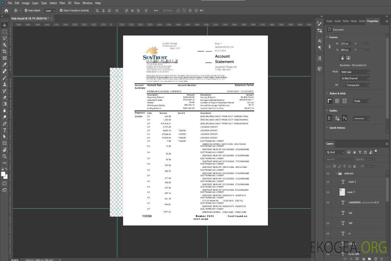
Task: Click the Home icon in options bar
Action: [x=6, y=11]
